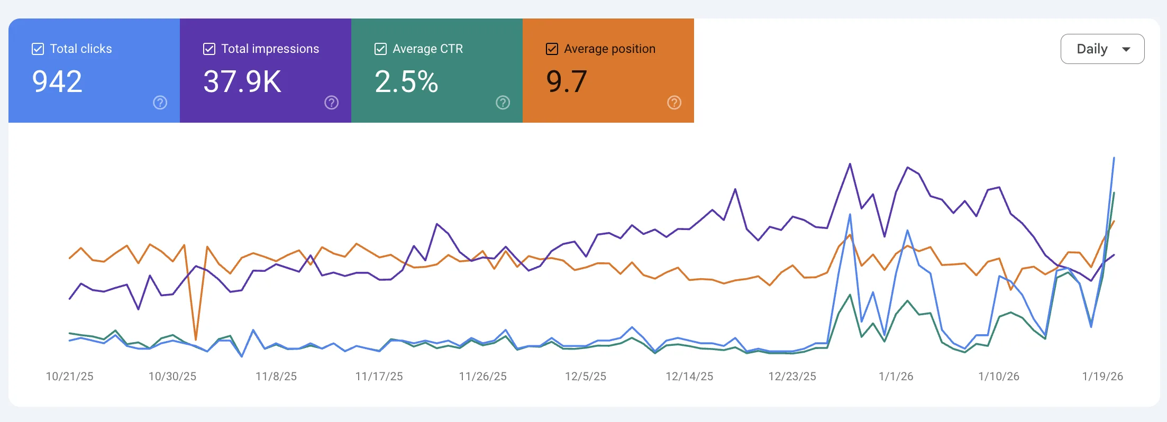Toggle the Average position checkbox

click(552, 49)
